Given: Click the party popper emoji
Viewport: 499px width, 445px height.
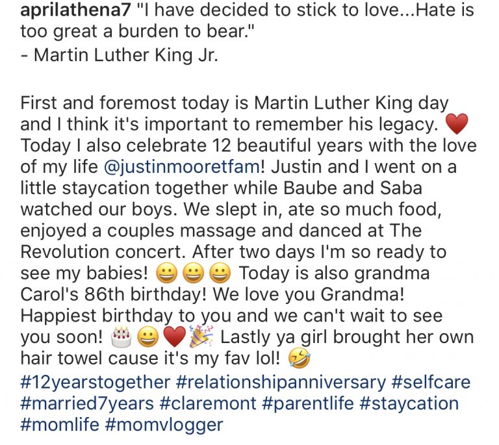Looking at the screenshot, I should pyautogui.click(x=201, y=337).
